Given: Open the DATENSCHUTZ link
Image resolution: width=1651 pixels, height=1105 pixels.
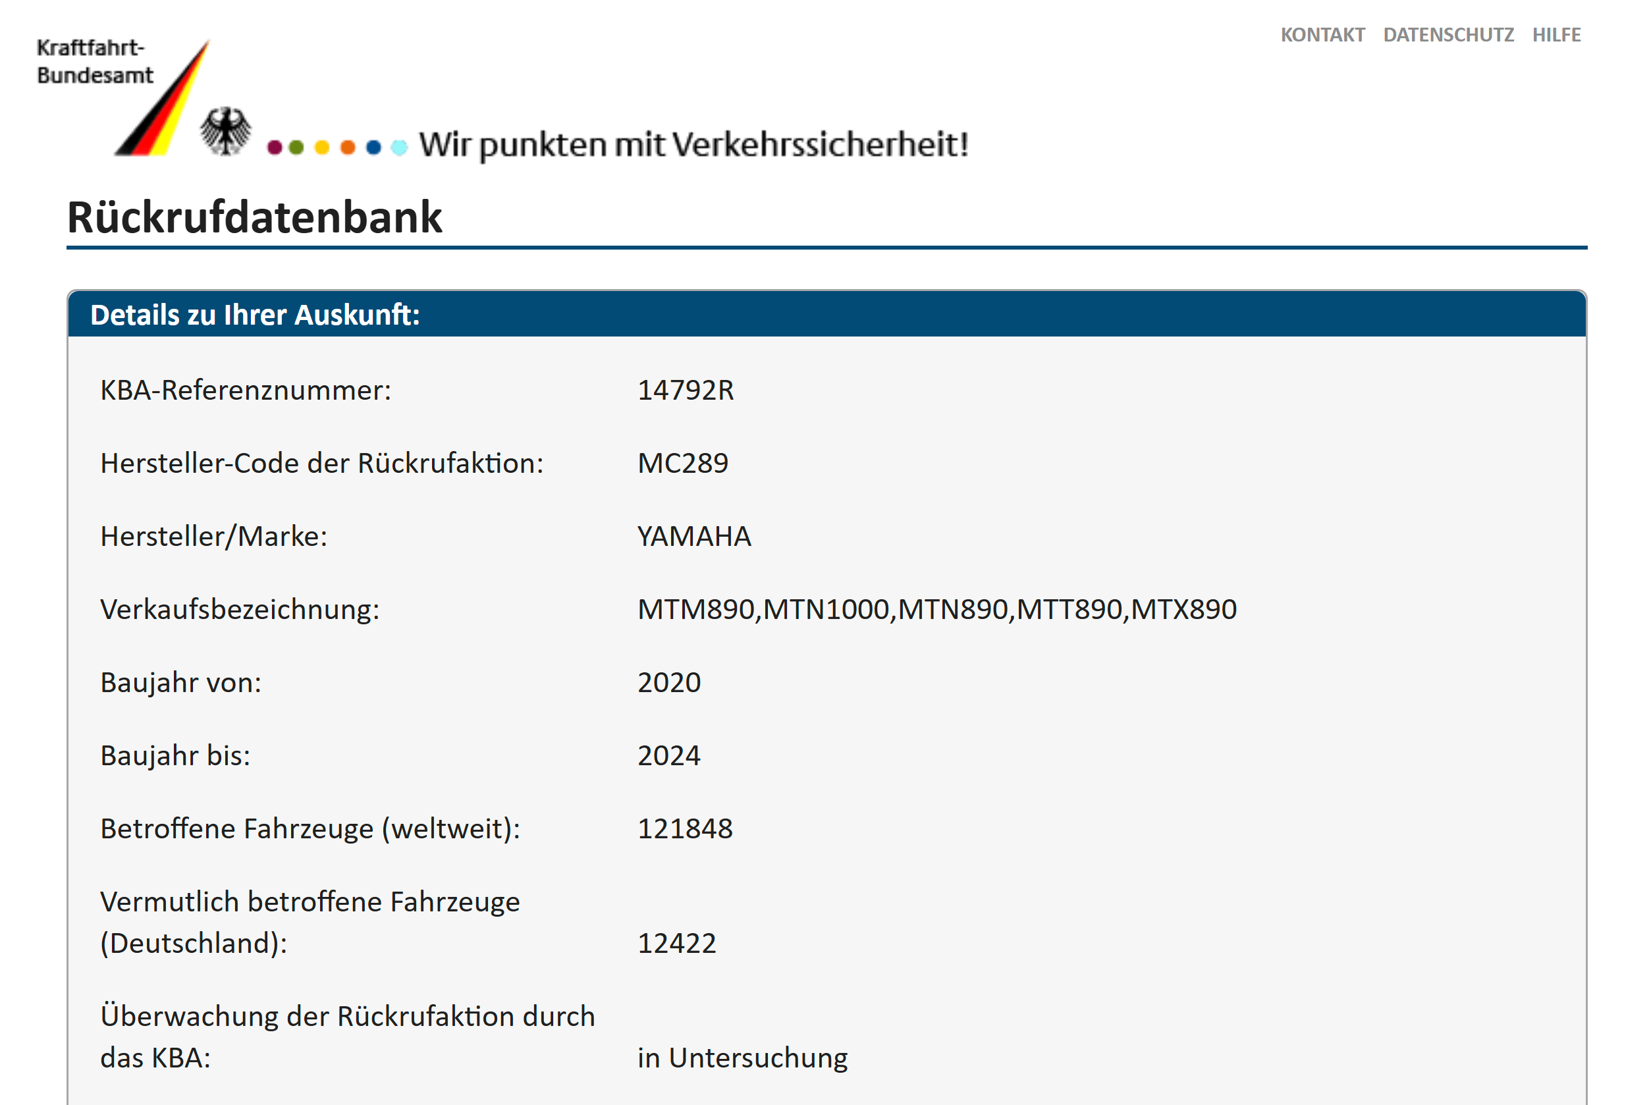Looking at the screenshot, I should pos(1448,34).
